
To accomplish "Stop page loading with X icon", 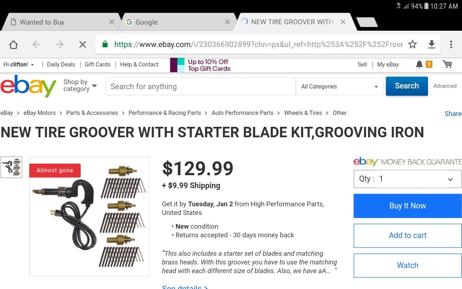I will pos(83,44).
